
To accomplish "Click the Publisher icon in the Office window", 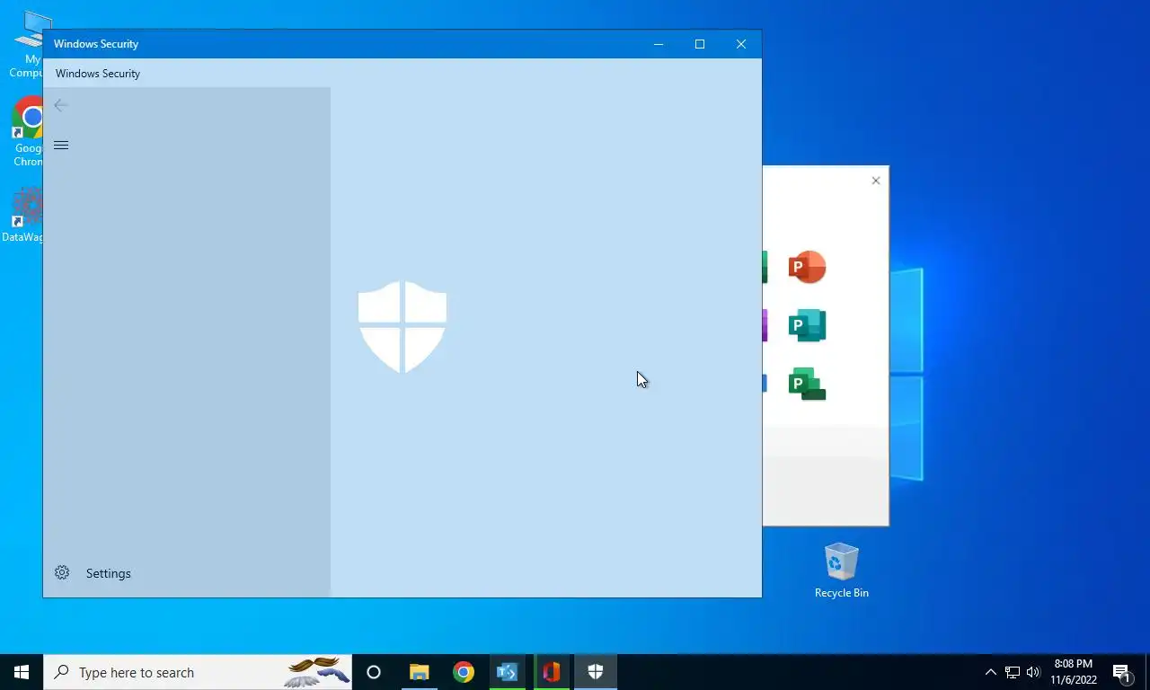I will pyautogui.click(x=807, y=325).
